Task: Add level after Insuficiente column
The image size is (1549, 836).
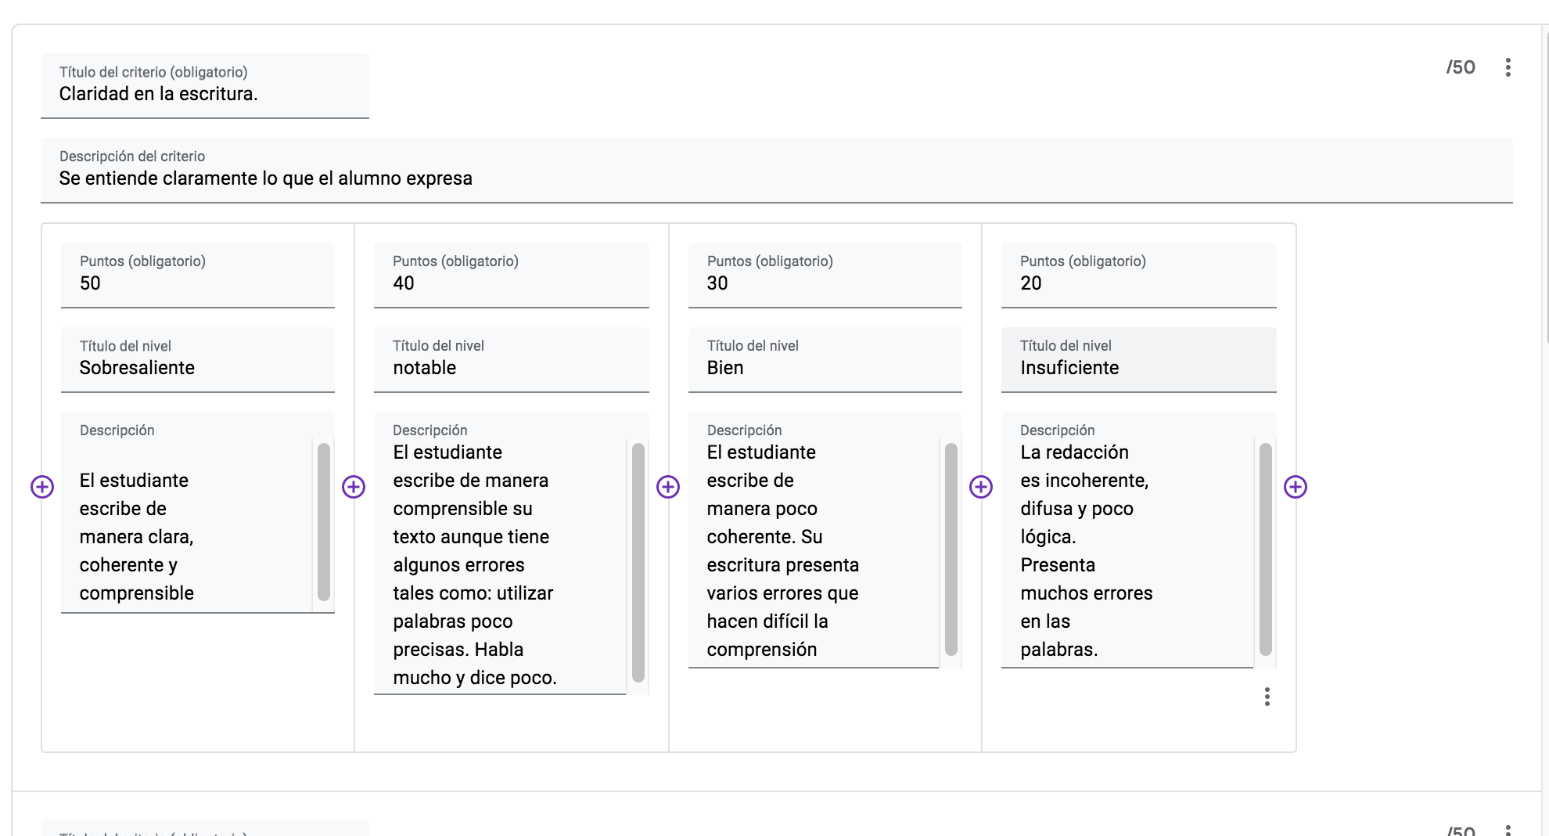Action: 1295,487
